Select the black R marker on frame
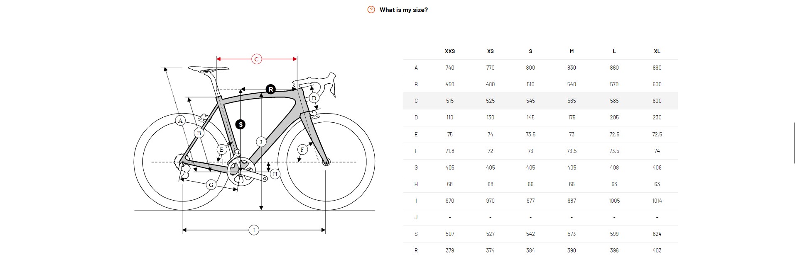Viewport: 795px width, 274px height. coord(271,89)
